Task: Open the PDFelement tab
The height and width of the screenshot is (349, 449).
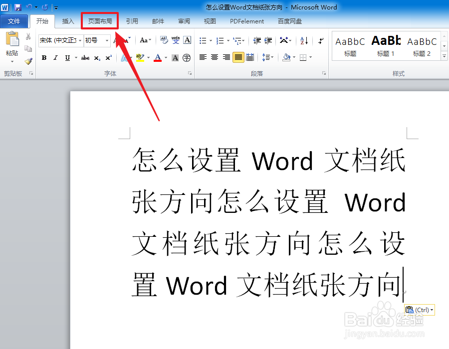Action: coord(247,21)
